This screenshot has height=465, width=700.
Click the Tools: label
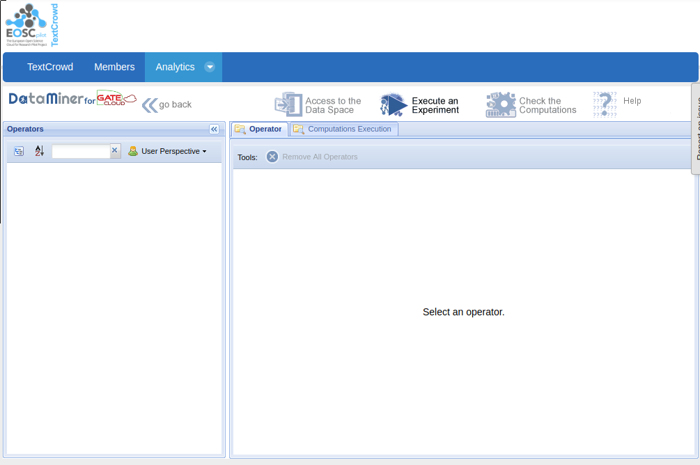[247, 157]
